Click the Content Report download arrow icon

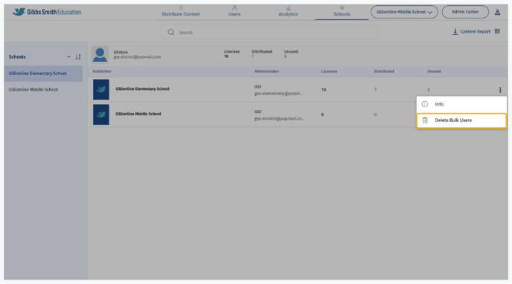(x=455, y=31)
